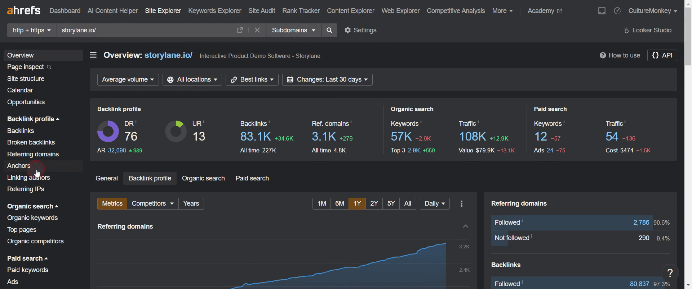Open the Average volume dropdown
692x289 pixels.
128,79
